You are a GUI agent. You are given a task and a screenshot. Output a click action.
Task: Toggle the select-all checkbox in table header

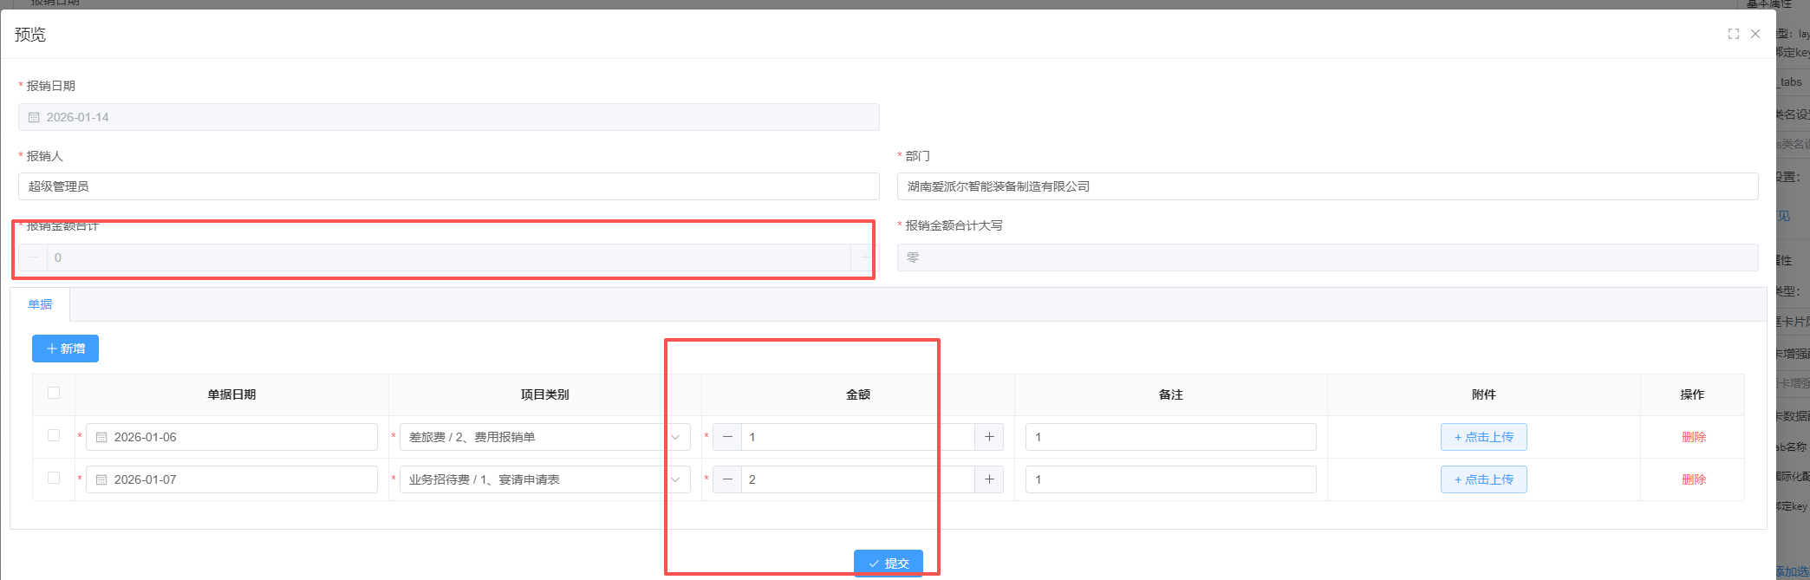click(x=54, y=393)
